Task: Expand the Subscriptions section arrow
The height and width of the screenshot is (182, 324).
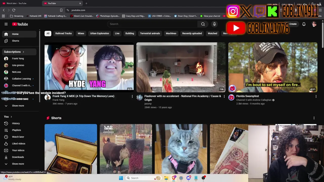Action: pos(23,52)
